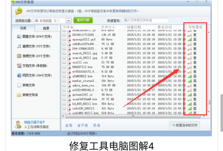Select the 所有文件夹 folder icon
Screen dimensions: 223x151
click(19, 95)
